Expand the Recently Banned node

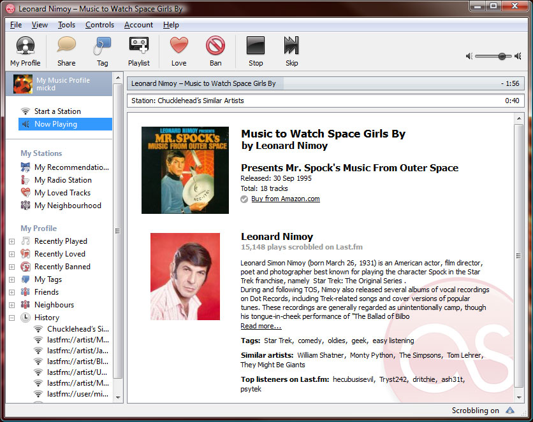(x=11, y=267)
